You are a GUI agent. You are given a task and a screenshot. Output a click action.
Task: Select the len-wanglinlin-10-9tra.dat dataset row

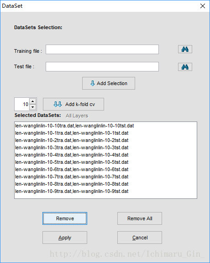(x=105, y=191)
